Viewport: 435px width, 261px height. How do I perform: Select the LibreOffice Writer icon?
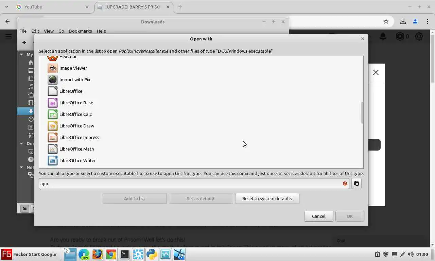click(x=53, y=160)
